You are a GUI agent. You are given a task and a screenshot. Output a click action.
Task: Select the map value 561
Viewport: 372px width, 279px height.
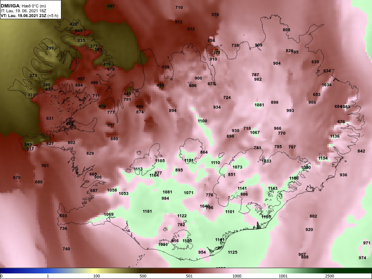(x=45, y=166)
